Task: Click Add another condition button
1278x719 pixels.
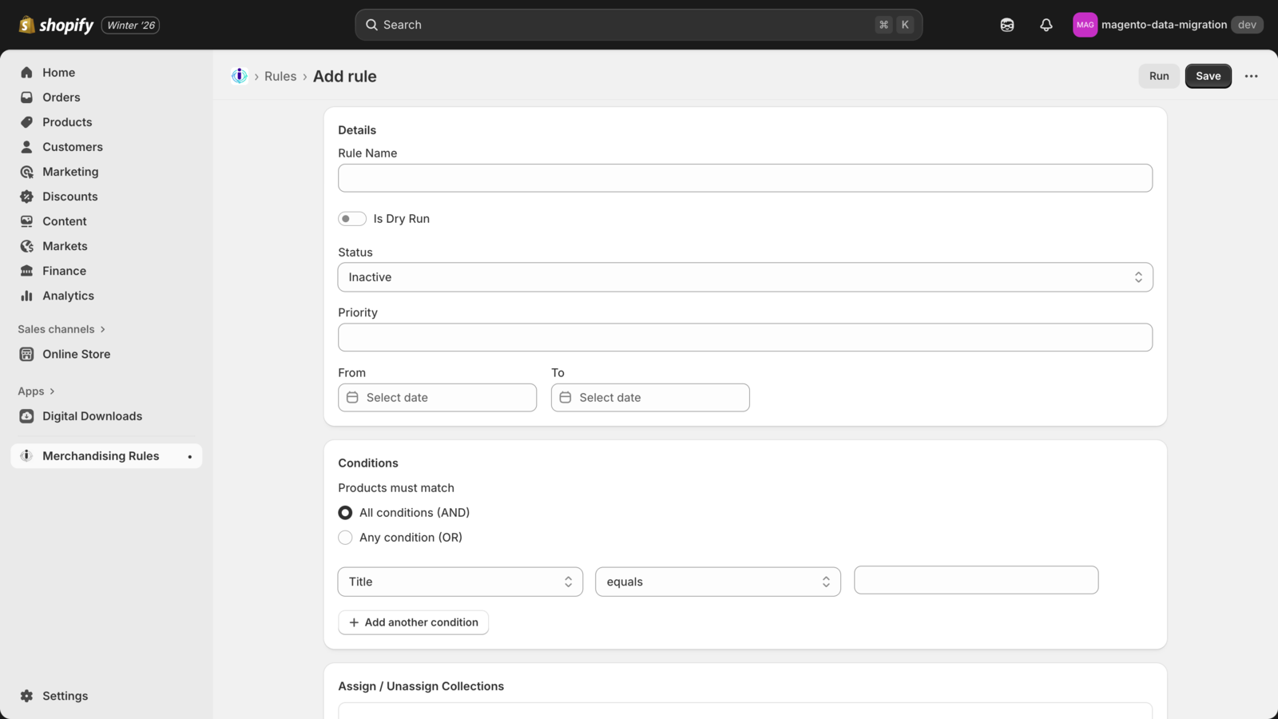Action: click(413, 622)
